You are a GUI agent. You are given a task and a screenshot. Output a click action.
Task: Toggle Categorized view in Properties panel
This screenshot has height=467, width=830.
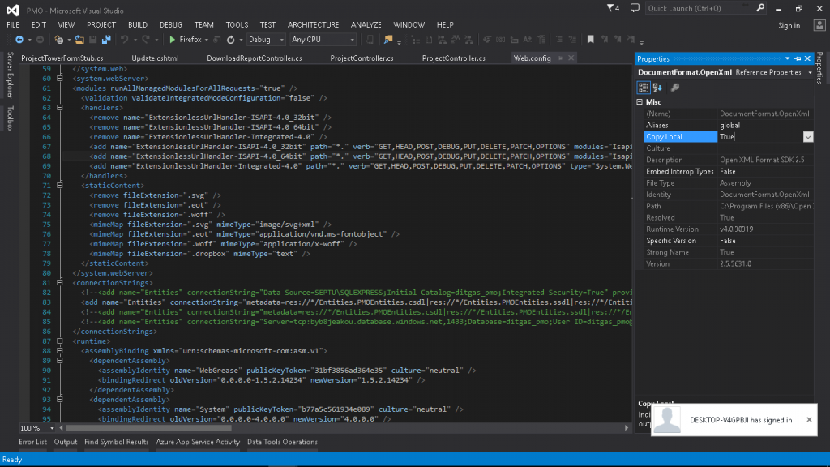click(643, 88)
